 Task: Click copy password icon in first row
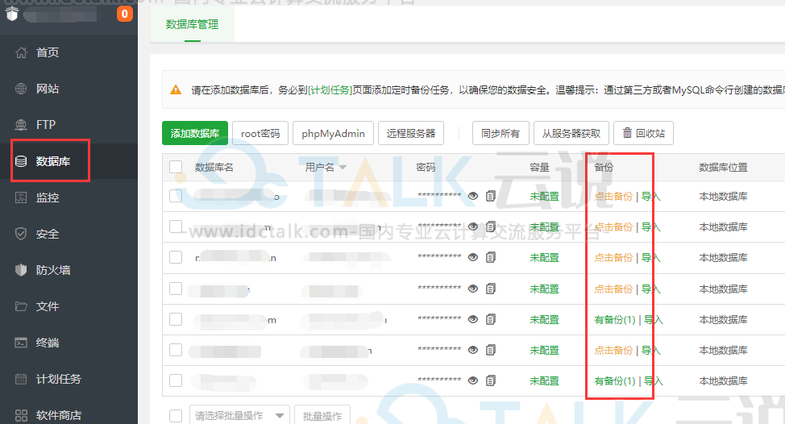coord(491,196)
